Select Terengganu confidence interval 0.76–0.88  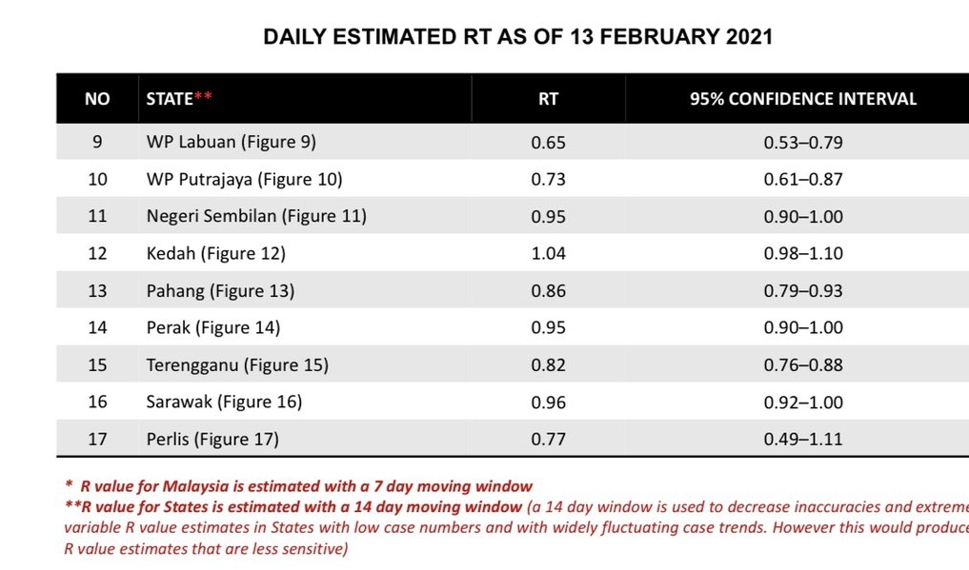pos(803,365)
